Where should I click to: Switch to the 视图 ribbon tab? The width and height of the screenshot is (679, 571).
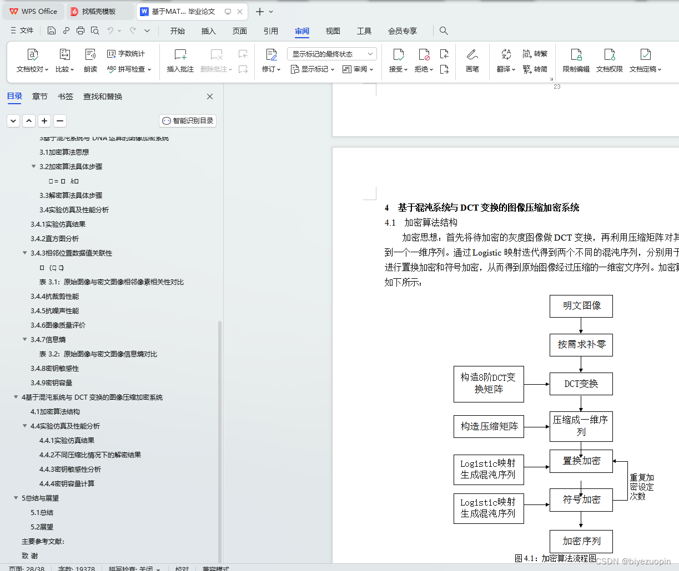tap(333, 31)
